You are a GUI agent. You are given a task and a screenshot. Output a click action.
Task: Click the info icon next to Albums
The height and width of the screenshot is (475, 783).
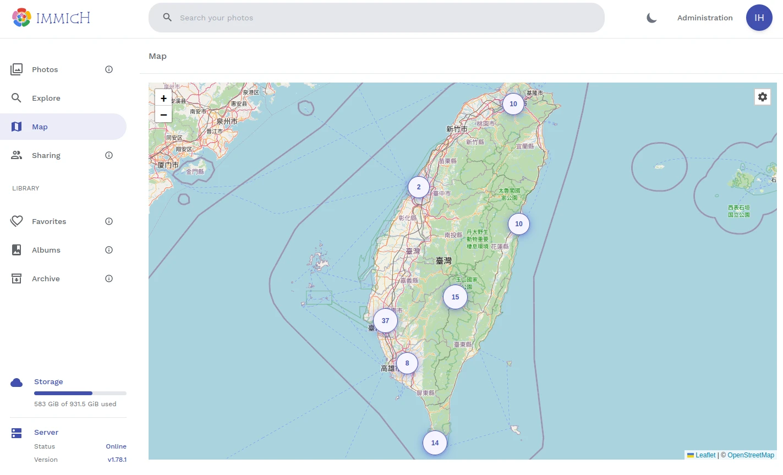click(109, 250)
